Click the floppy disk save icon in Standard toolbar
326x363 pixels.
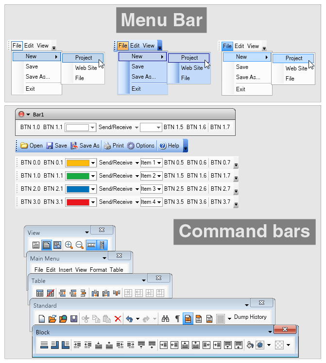coord(74,319)
